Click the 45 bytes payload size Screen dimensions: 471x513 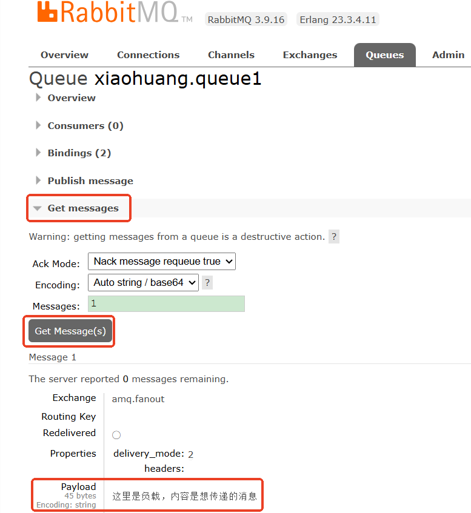pyautogui.click(x=80, y=496)
